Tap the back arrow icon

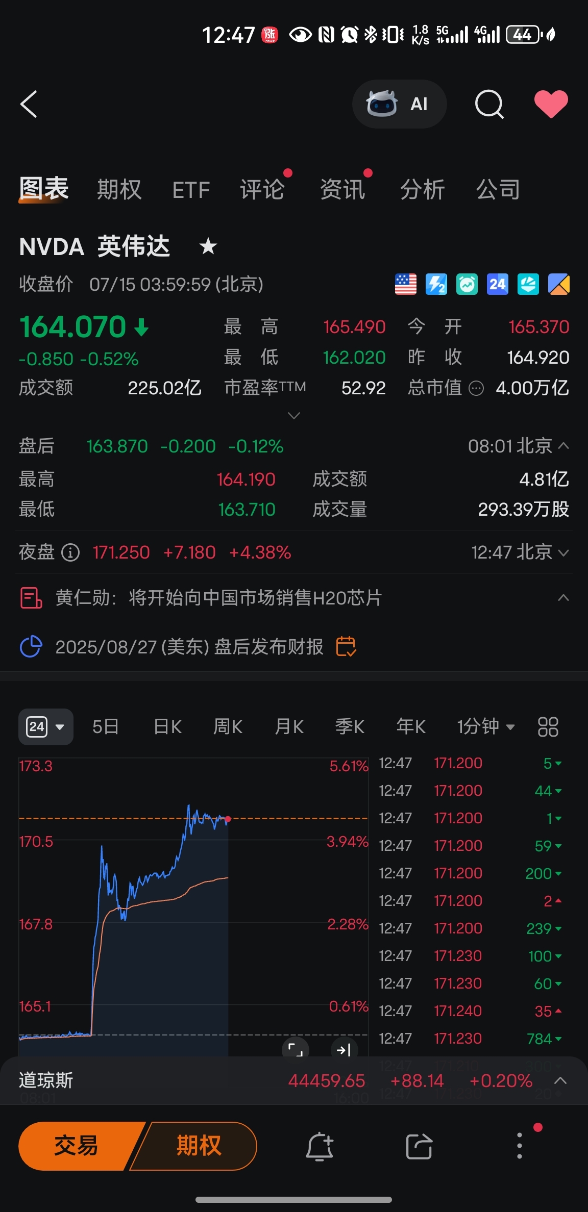(x=29, y=104)
